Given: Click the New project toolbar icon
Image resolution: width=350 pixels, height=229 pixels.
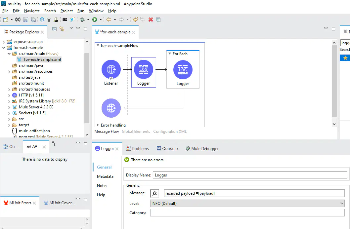Looking at the screenshot, I should [x=6, y=19].
